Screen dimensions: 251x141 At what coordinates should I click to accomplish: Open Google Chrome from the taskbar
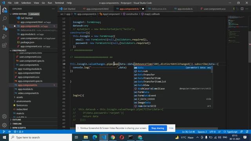(x=113, y=137)
